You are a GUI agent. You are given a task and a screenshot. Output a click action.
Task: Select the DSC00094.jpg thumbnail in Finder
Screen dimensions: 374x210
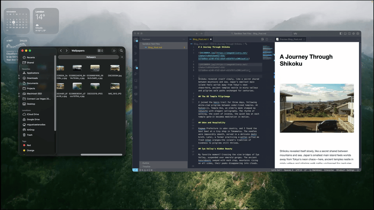[115, 68]
